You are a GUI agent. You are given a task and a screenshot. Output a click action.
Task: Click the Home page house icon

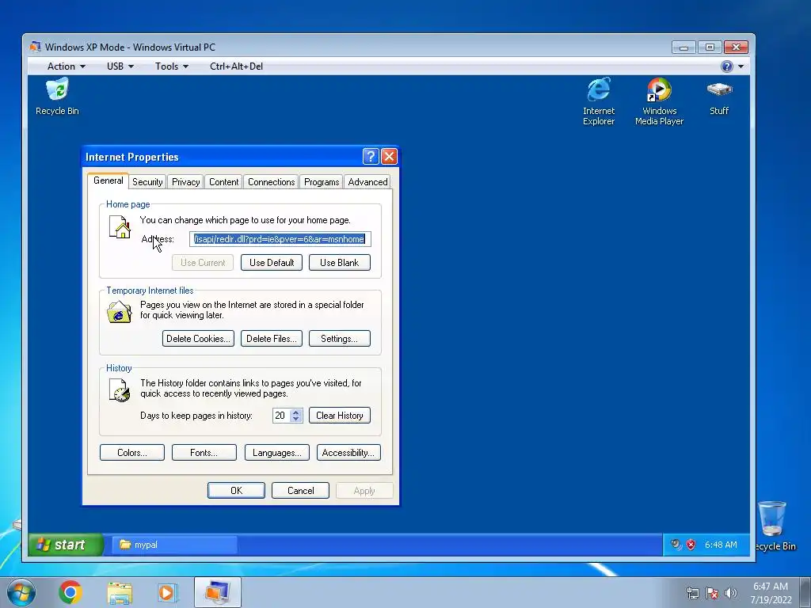pos(120,227)
